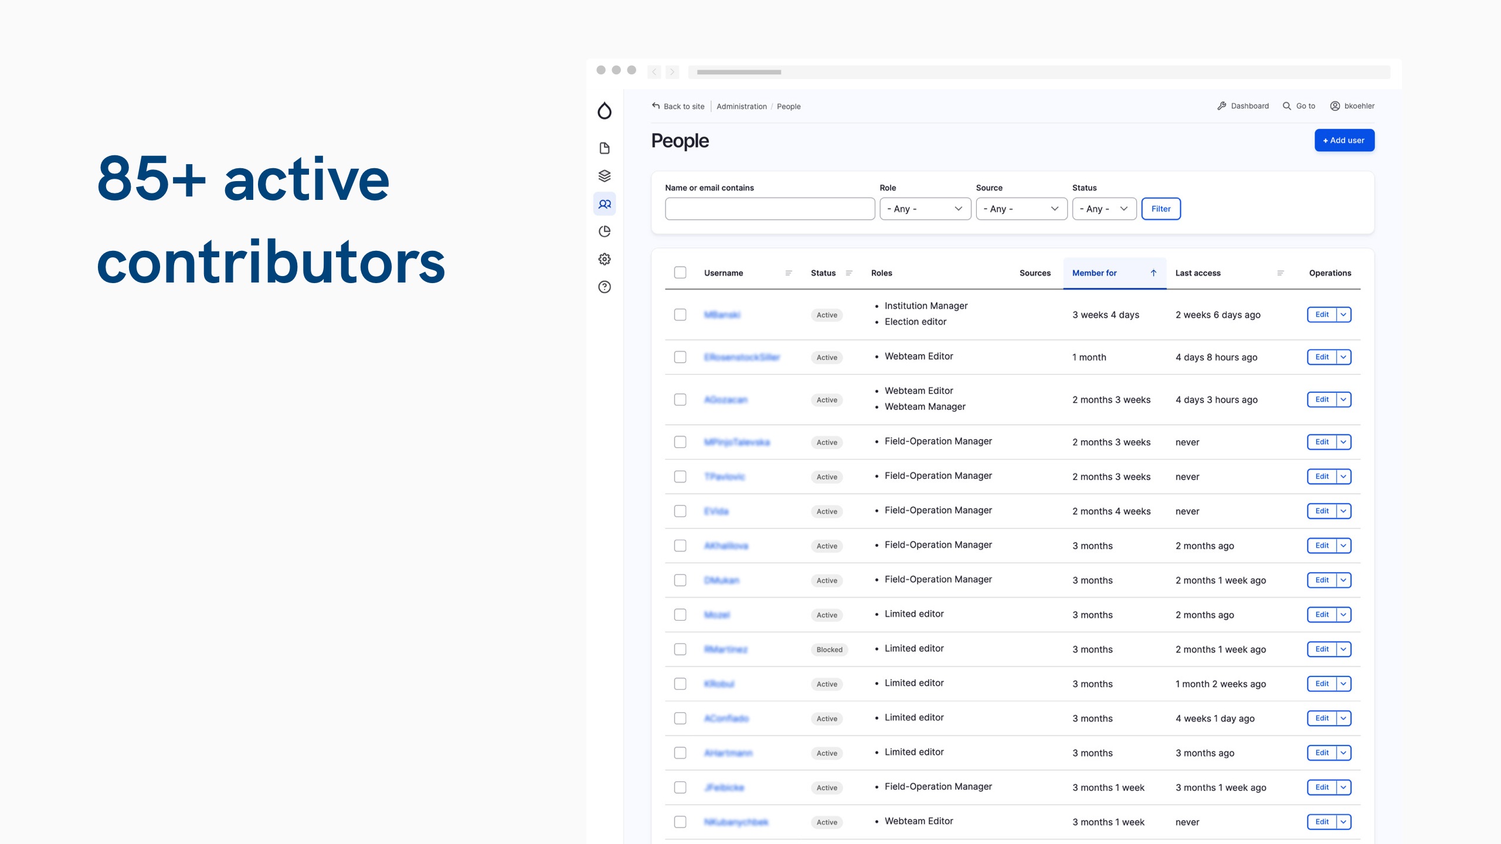
Task: Click the 2 weeks 6 days ago cell
Action: pyautogui.click(x=1218, y=315)
